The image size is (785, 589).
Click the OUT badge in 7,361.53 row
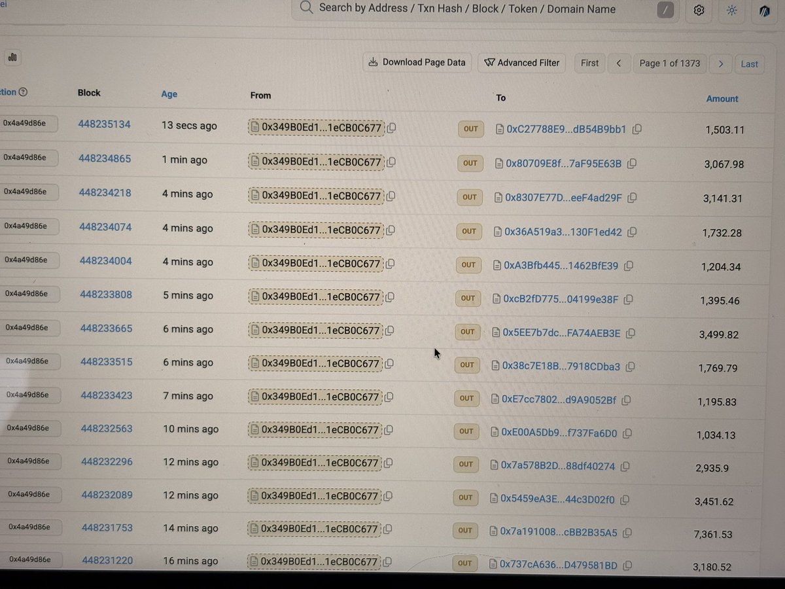click(466, 531)
